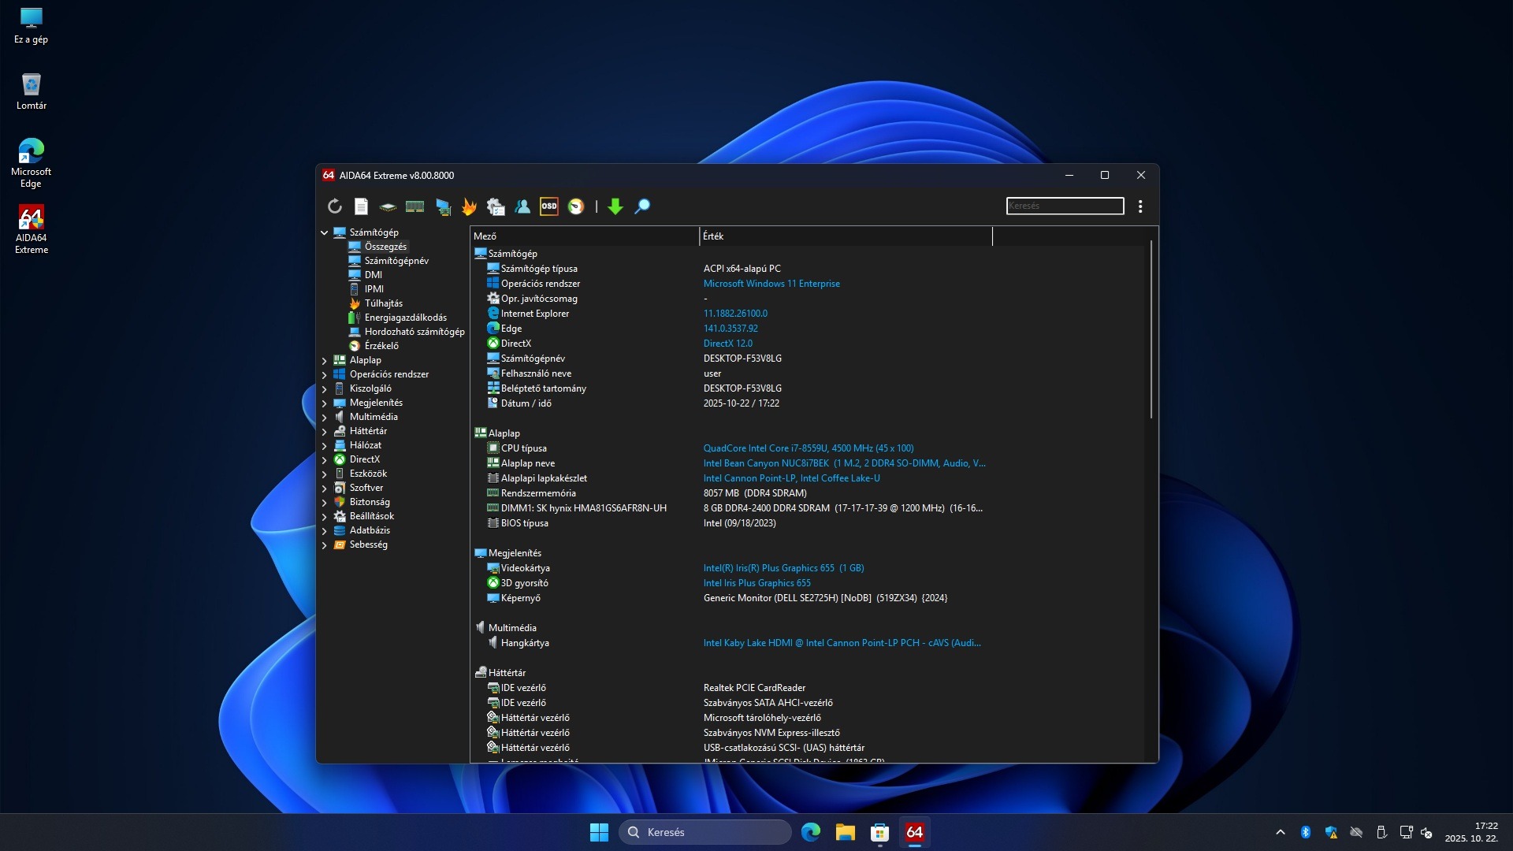Expand the Alaplap tree node

[x=324, y=360]
